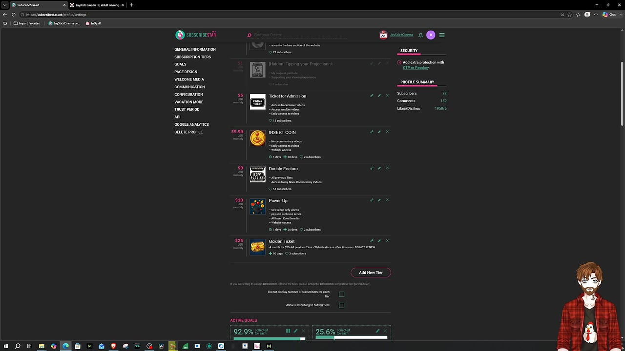Open Vacation Mode settings section
Screen dimensions: 625x351
(188, 102)
